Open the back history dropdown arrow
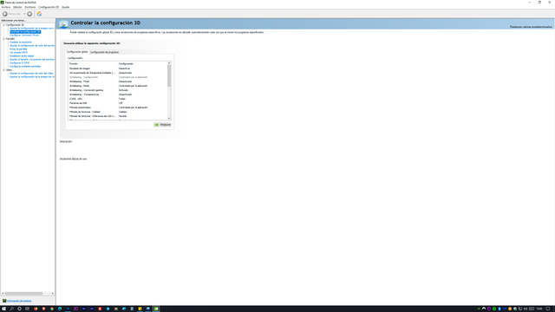 point(24,14)
